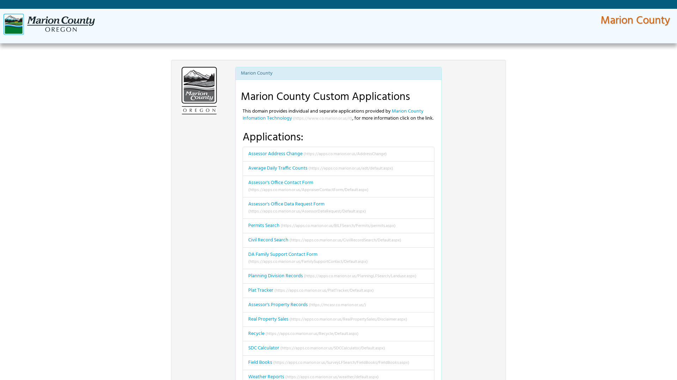Click the Marion County panel header text
Viewport: 677px width, 380px height.
(256, 73)
